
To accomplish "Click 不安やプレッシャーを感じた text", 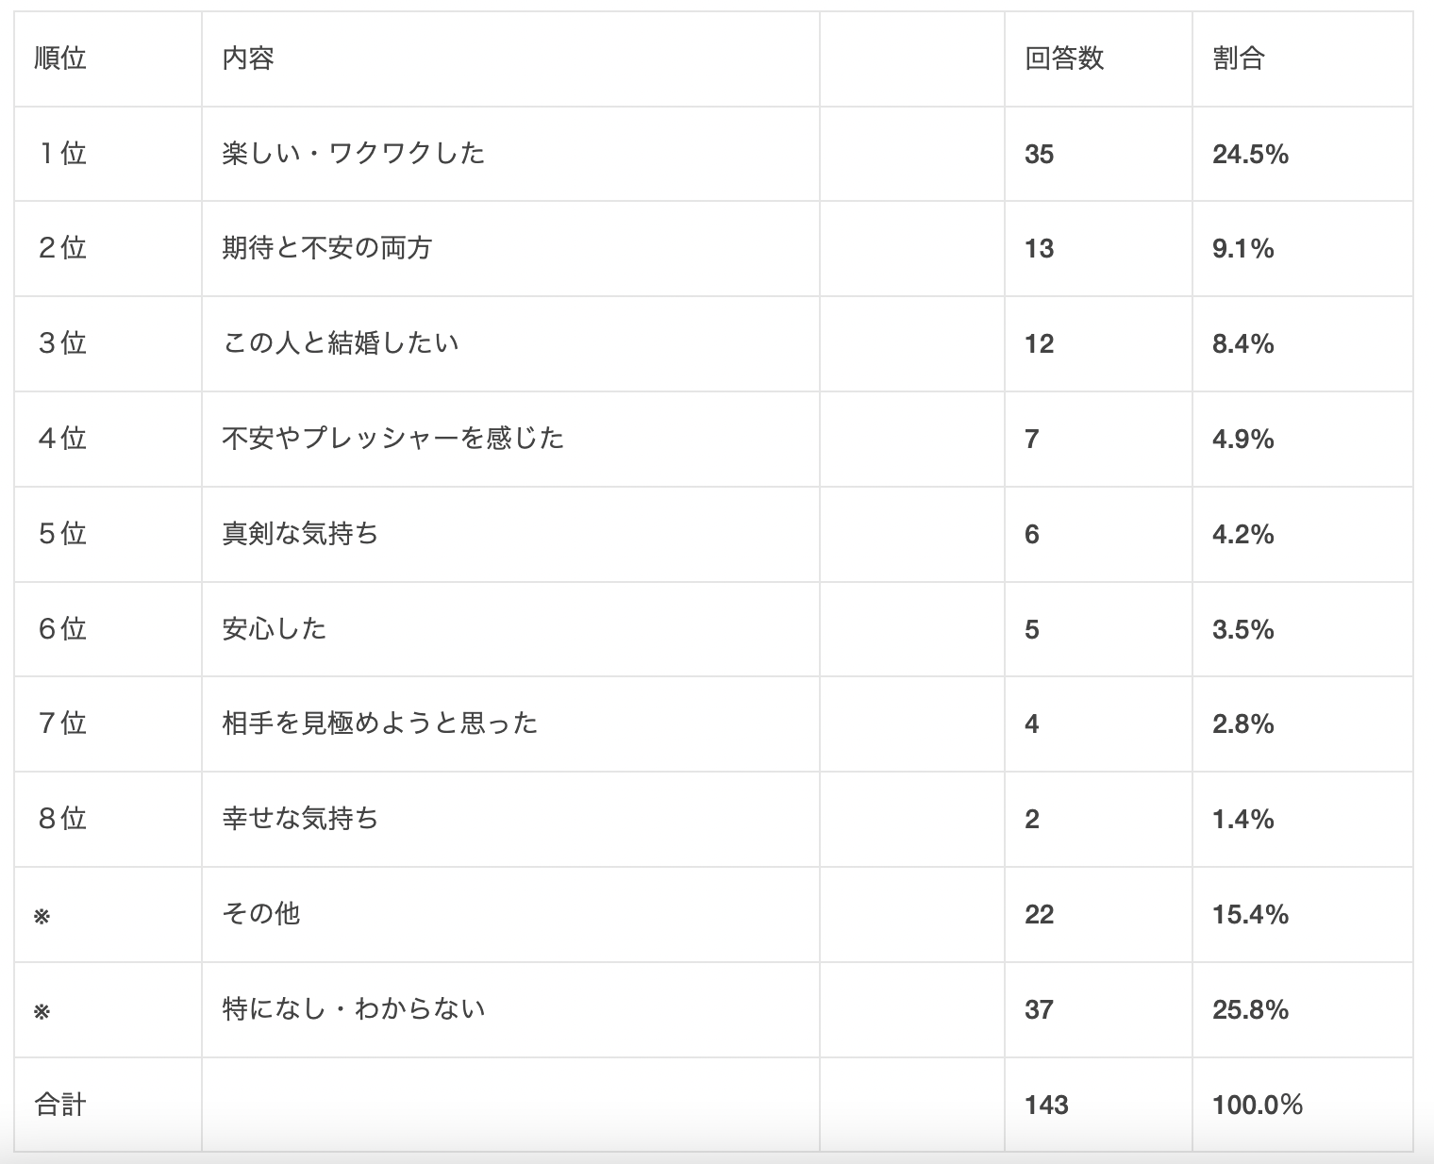I will (x=392, y=438).
